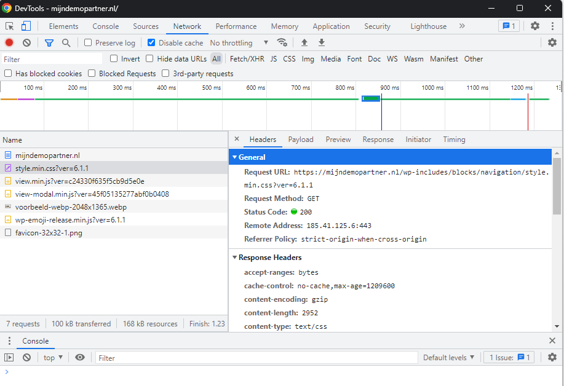This screenshot has width=564, height=386.
Task: Filter requests by JS type
Action: 274,59
